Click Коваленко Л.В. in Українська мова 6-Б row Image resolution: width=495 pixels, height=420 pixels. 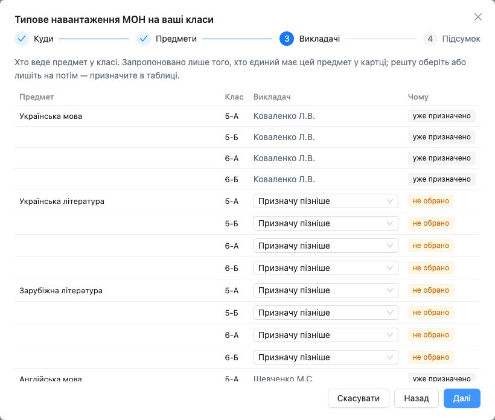pyautogui.click(x=284, y=179)
